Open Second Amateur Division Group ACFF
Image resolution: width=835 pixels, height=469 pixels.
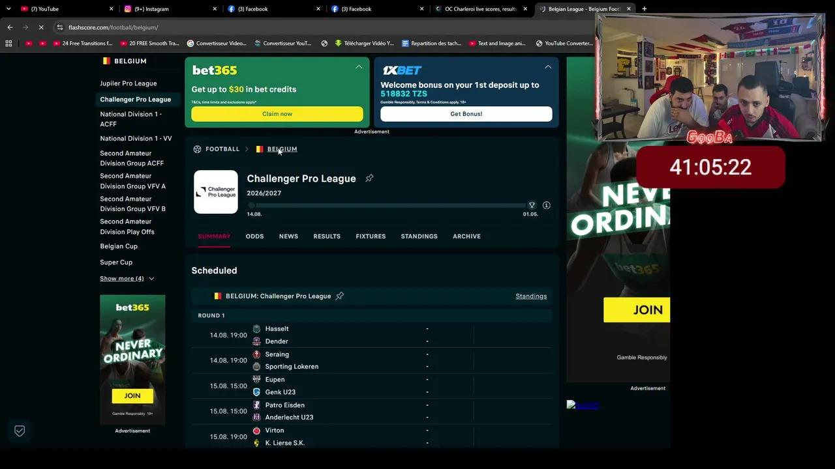click(x=132, y=158)
